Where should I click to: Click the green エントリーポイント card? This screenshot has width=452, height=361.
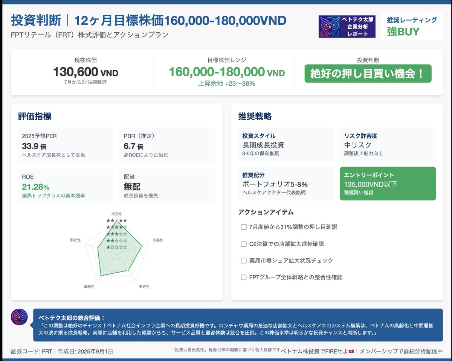coord(388,184)
